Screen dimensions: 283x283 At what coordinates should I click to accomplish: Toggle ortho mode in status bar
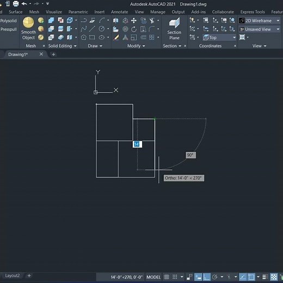click(207, 277)
